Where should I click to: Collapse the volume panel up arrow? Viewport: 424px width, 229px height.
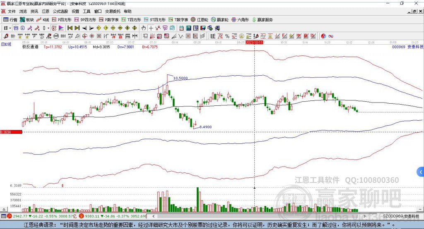[4, 209]
